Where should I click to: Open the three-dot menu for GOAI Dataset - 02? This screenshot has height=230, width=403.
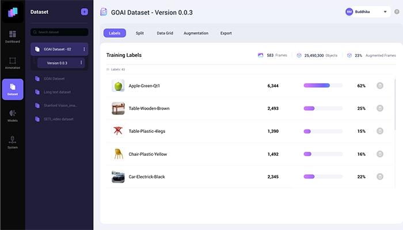tap(84, 49)
